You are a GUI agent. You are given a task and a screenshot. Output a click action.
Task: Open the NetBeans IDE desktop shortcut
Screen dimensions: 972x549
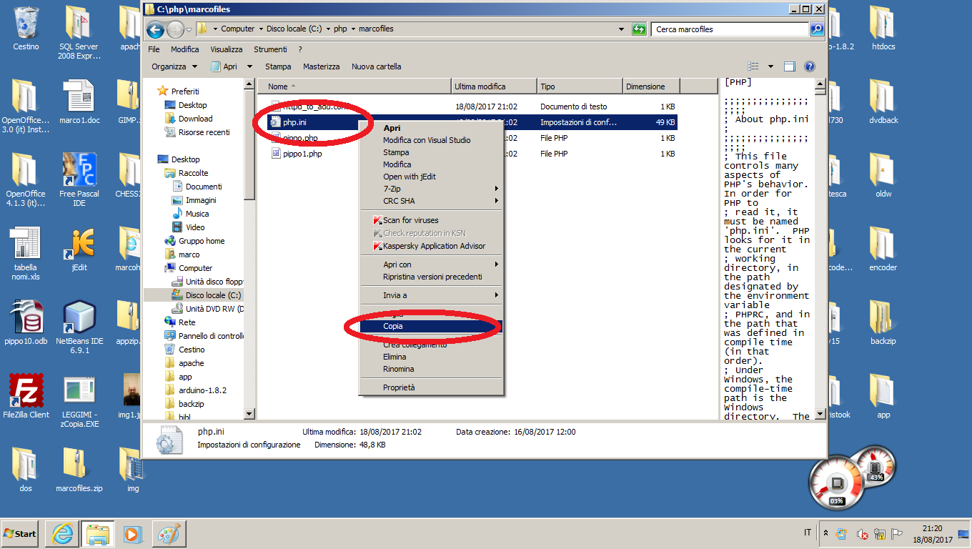(x=79, y=318)
